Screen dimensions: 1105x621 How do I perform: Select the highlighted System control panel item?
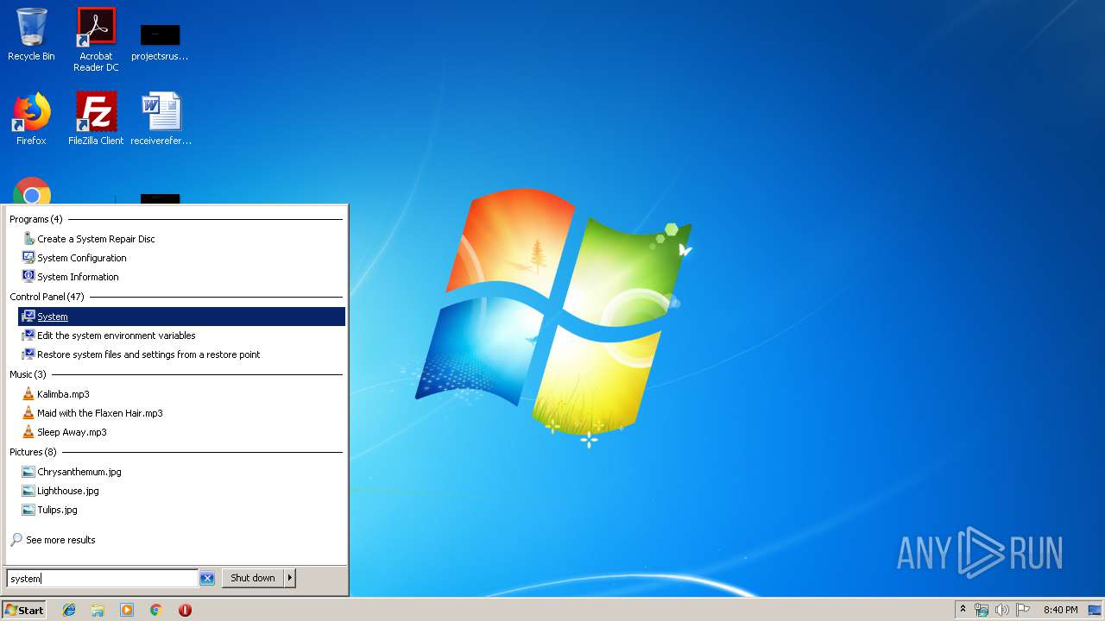point(181,317)
